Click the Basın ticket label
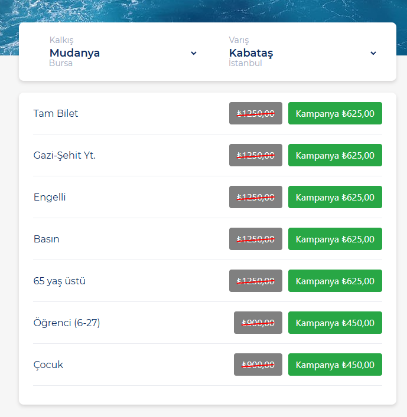407x417 pixels. (46, 239)
